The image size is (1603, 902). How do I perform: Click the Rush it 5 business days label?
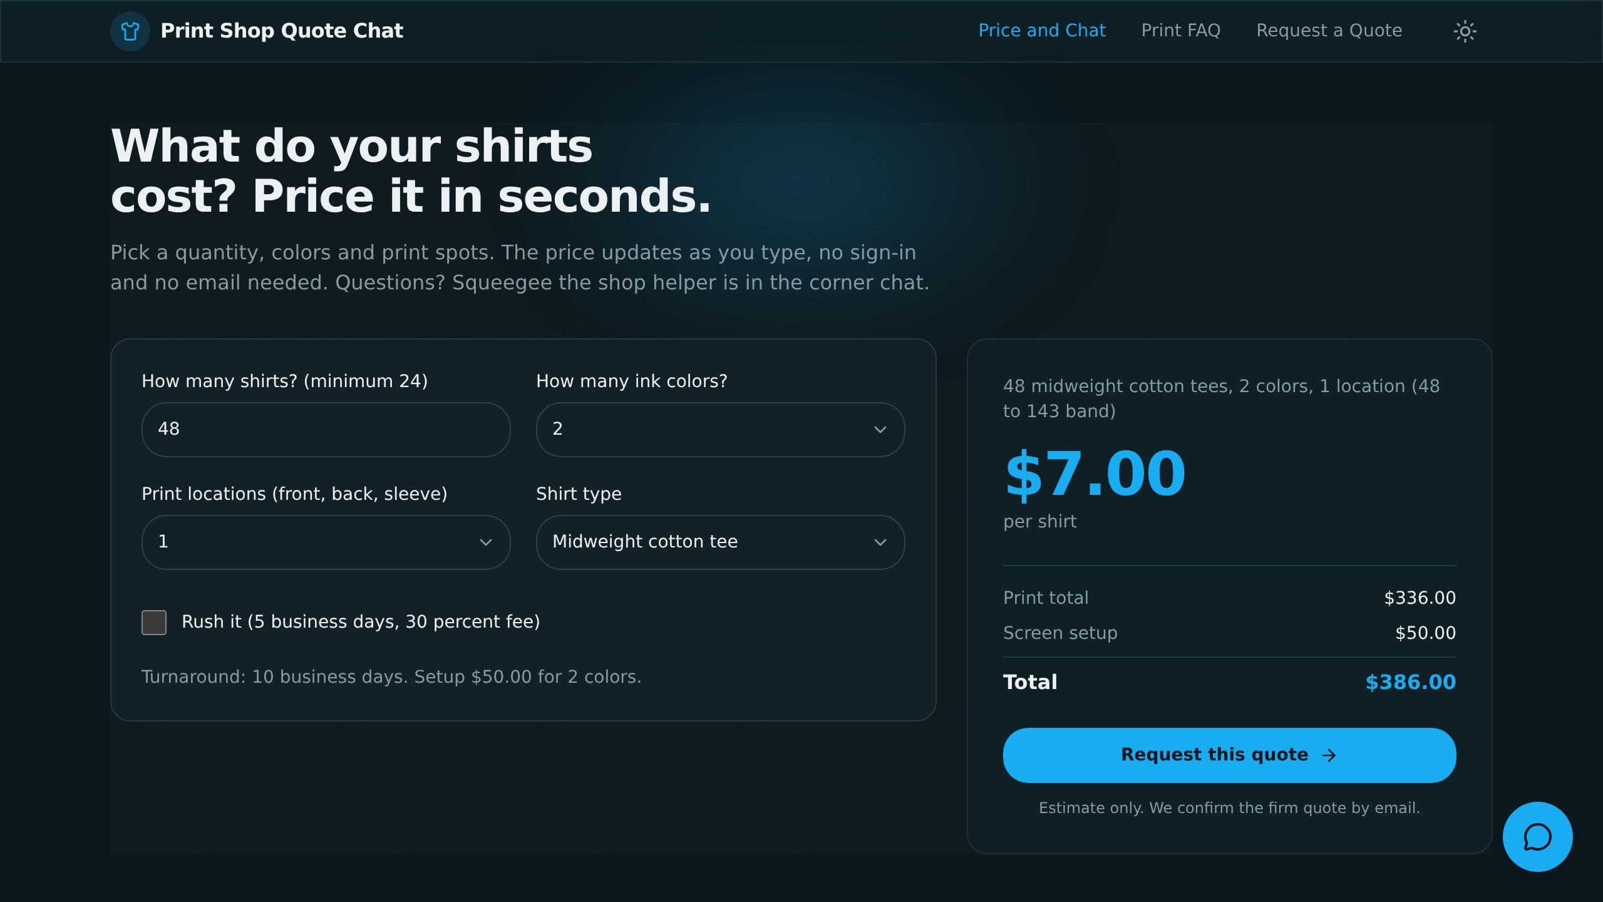361,621
